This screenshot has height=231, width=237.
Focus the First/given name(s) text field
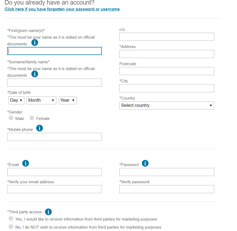tap(54, 51)
